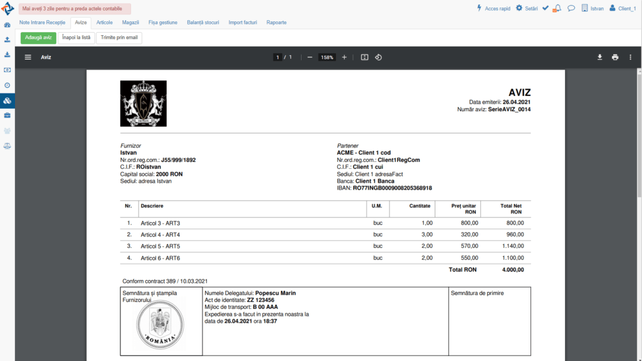
Task: Click the ROMÂNIA stamp image
Action: [160, 325]
